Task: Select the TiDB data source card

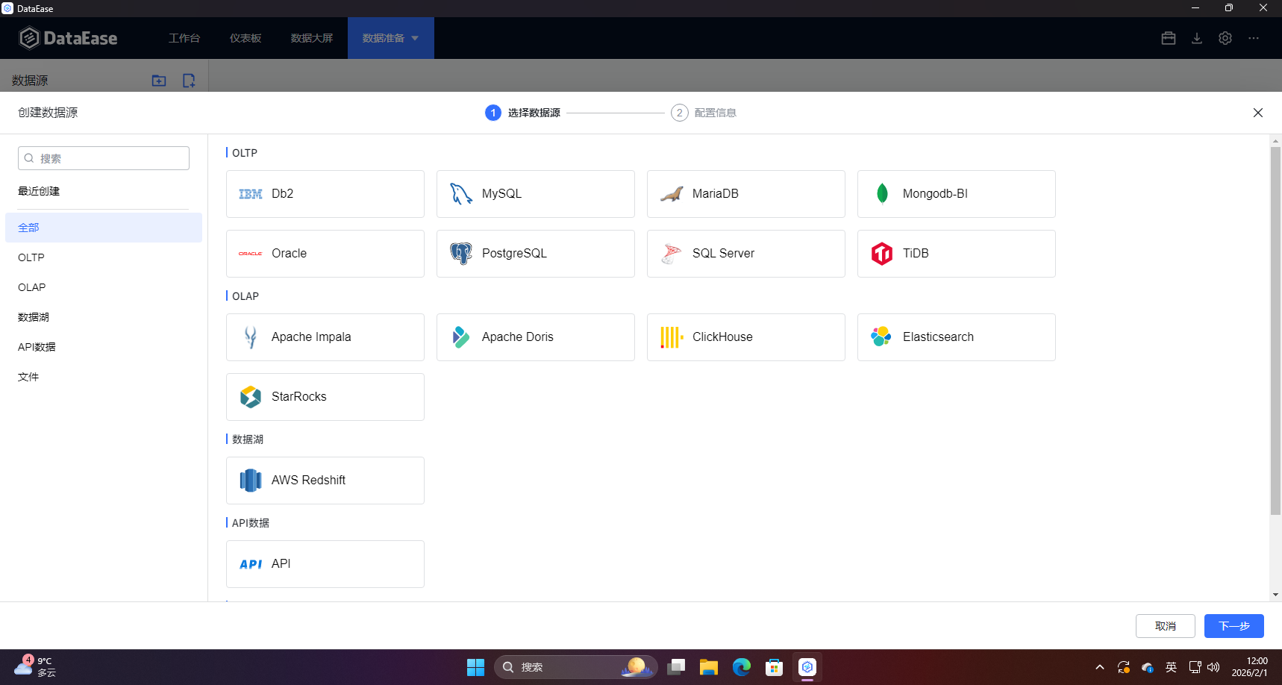Action: tap(957, 254)
